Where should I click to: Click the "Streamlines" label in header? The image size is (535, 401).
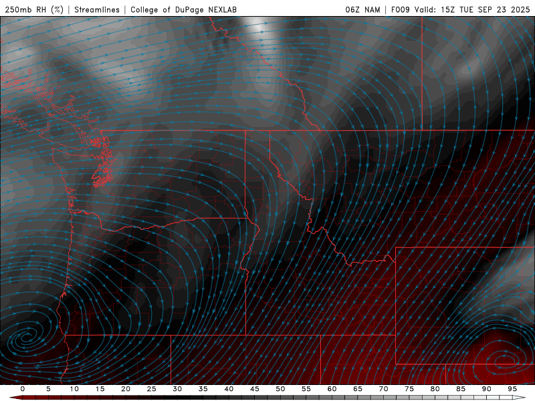pyautogui.click(x=97, y=9)
